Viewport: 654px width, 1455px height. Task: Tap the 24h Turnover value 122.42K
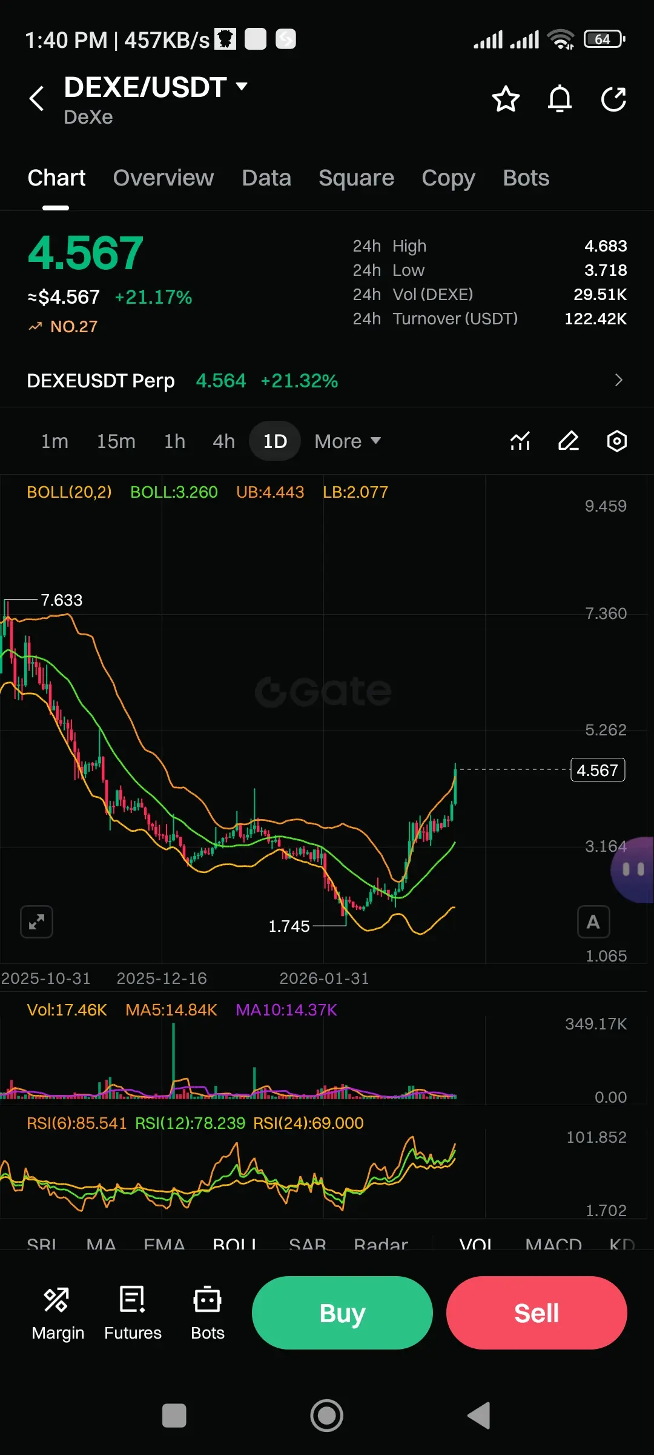(596, 319)
